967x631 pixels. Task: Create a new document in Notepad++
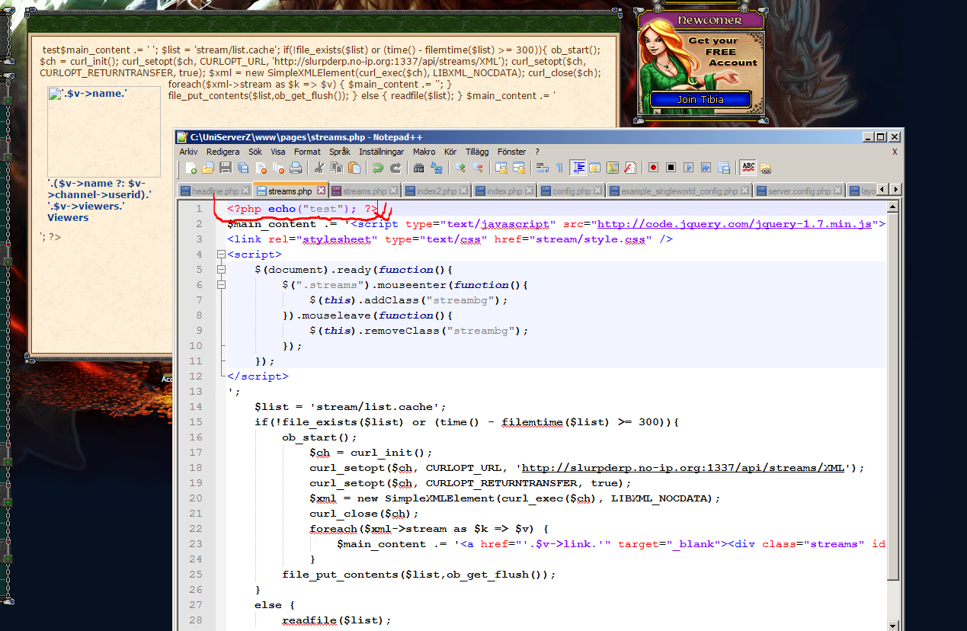[191, 168]
